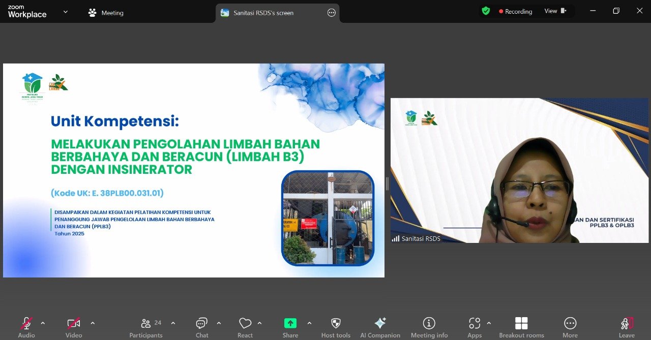
Task: Show Meeting info
Action: tap(429, 327)
